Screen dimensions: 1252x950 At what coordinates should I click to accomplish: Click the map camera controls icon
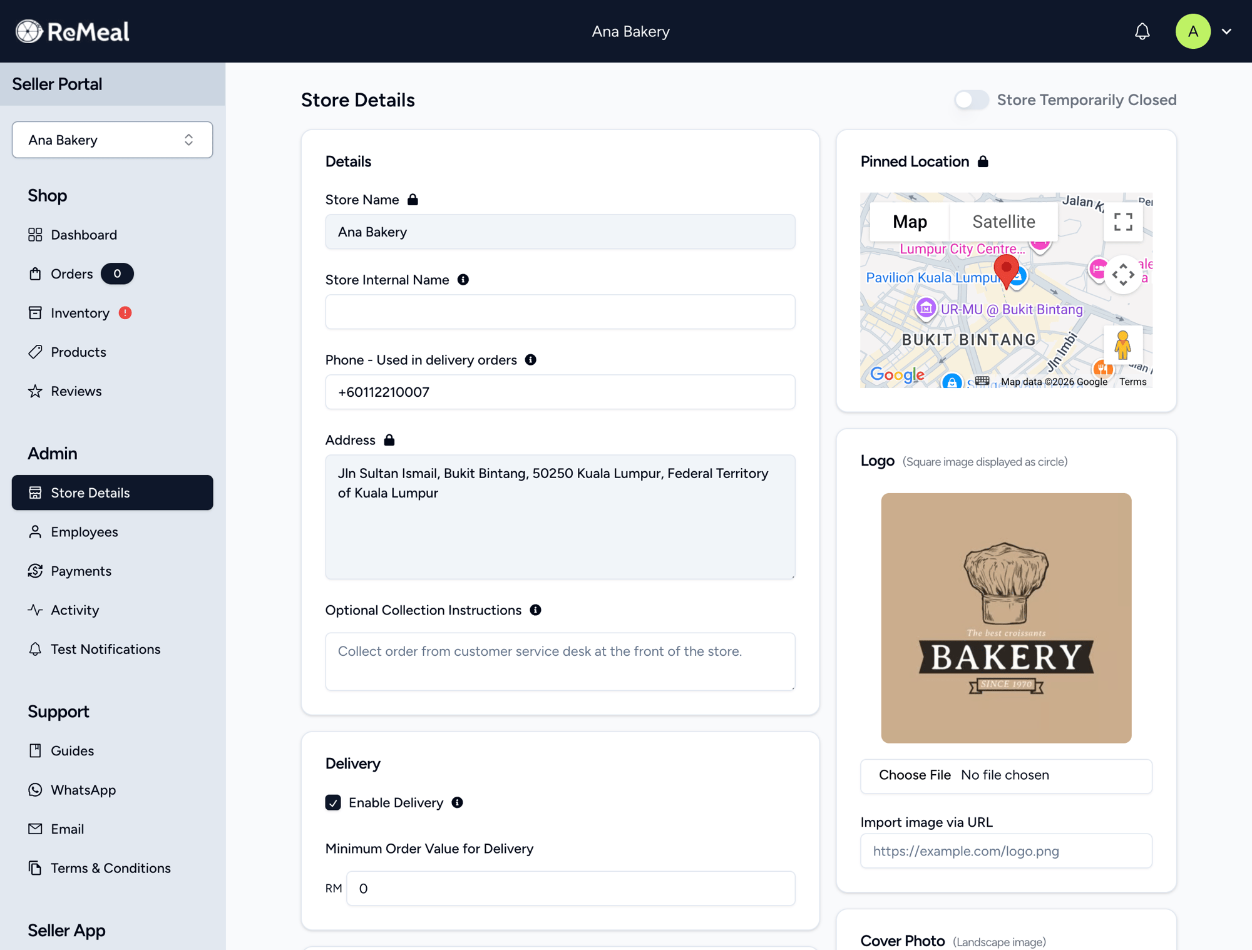(1123, 274)
